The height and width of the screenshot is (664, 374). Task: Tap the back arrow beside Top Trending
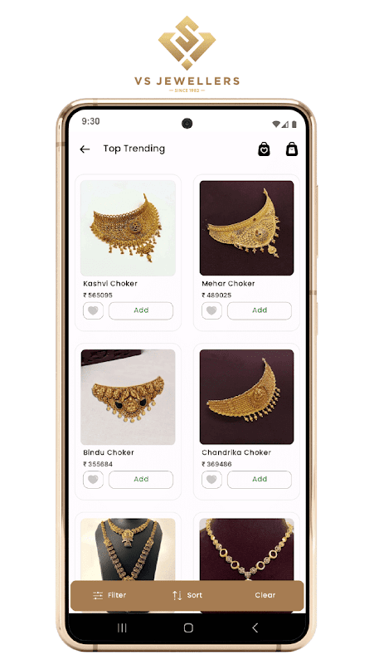pos(85,149)
